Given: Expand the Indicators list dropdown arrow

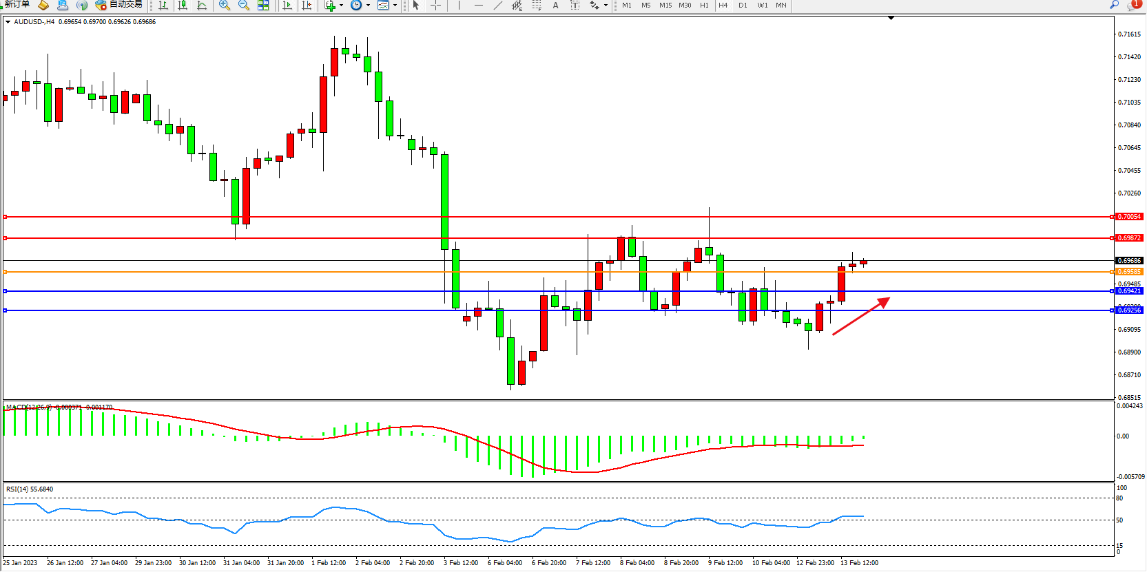Looking at the screenshot, I should click(341, 6).
